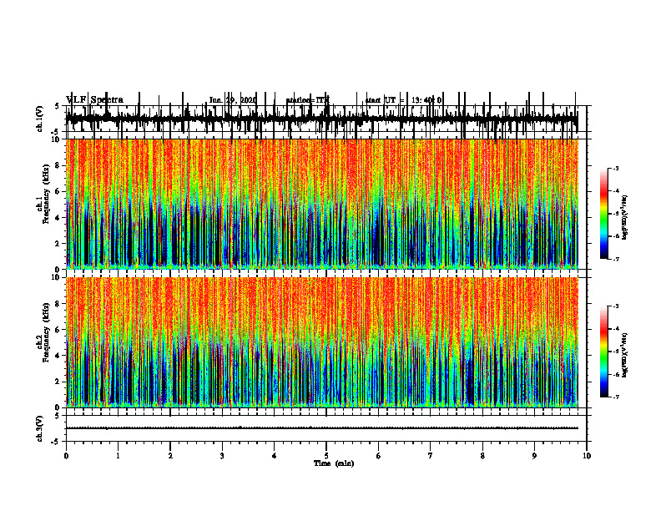Click time axis tick label '2'
Viewport: 661px width, 511px height.
170,456
